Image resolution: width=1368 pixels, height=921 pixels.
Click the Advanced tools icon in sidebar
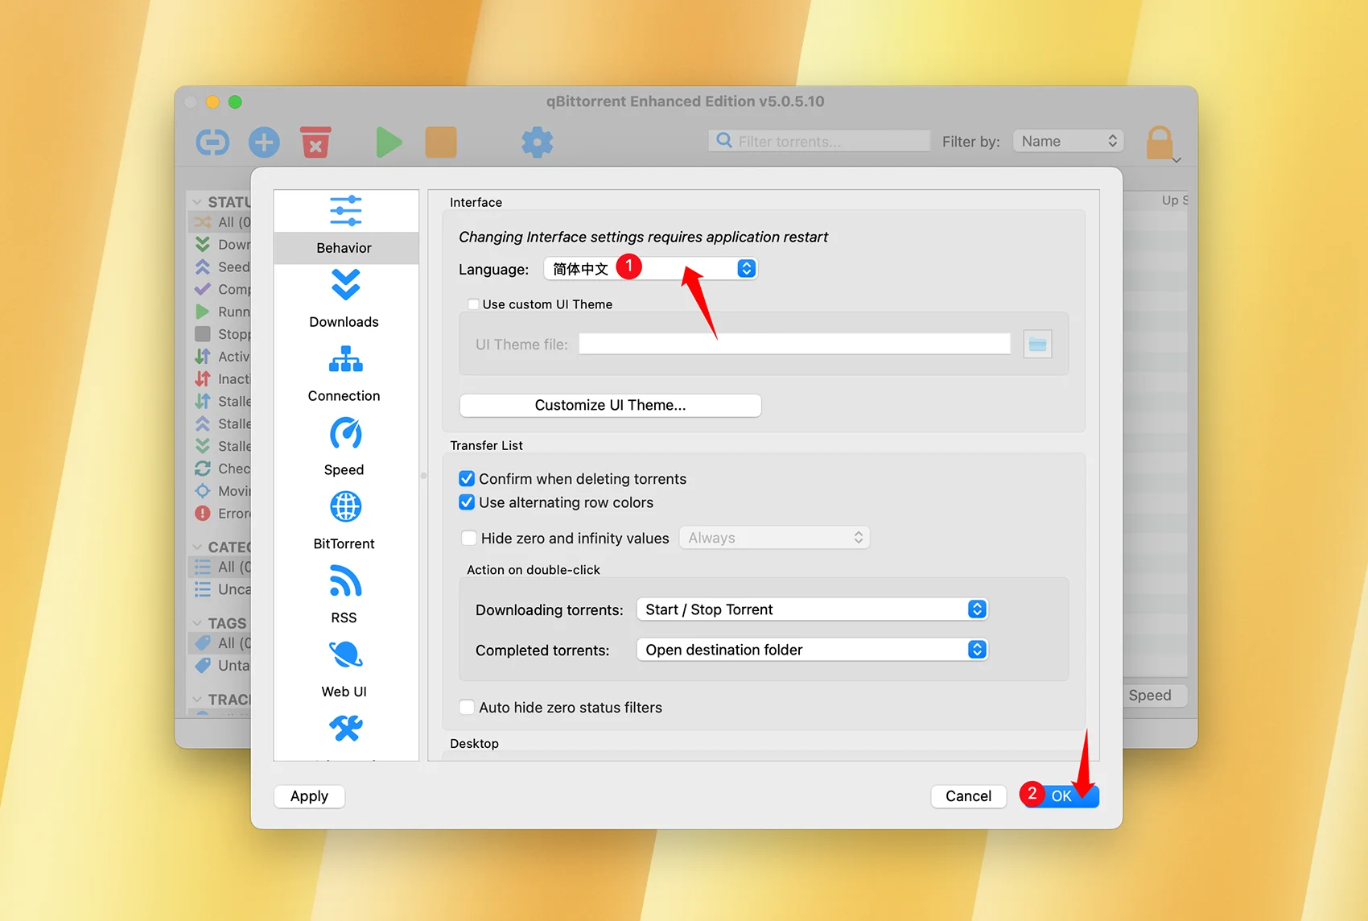coord(345,729)
